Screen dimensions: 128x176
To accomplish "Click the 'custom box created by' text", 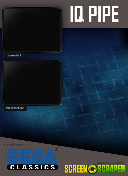I will coord(110,163).
